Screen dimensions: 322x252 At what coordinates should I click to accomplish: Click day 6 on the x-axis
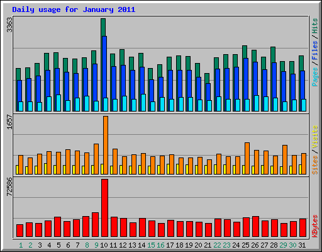tap(68, 245)
